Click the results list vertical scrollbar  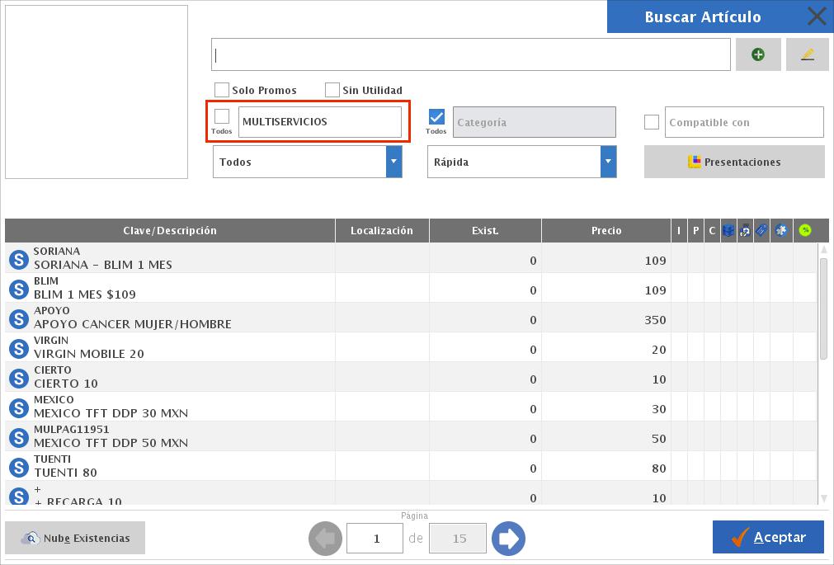point(823,308)
